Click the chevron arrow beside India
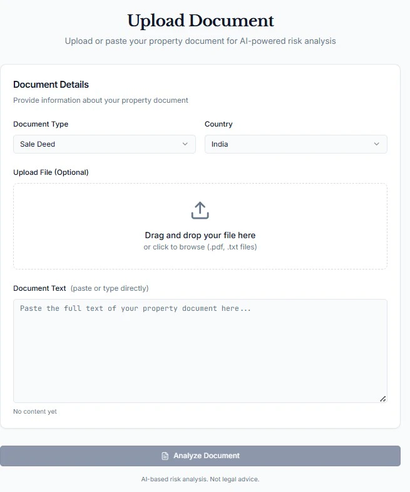The width and height of the screenshot is (410, 492). coord(376,144)
